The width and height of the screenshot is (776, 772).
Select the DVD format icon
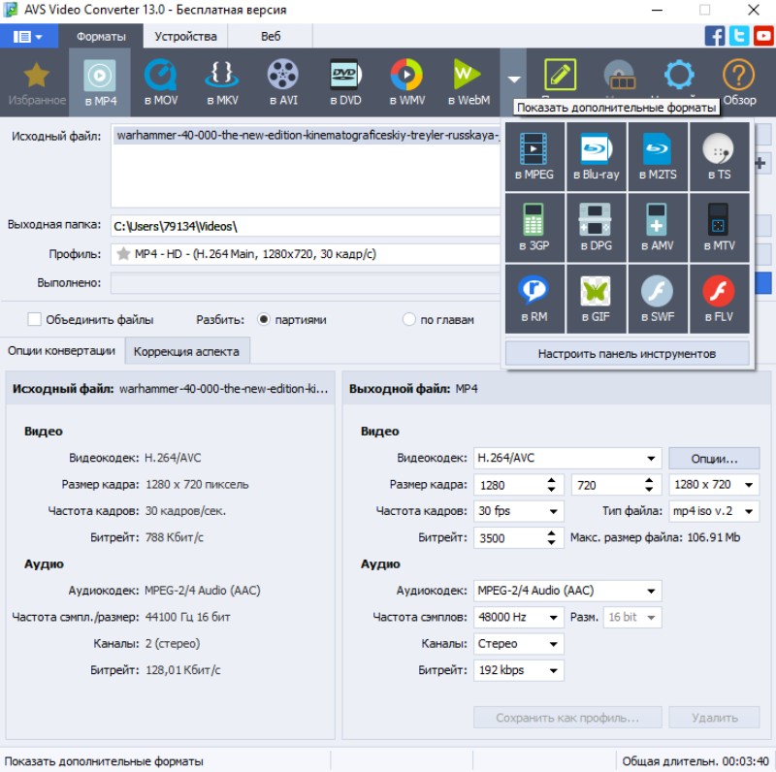(345, 83)
